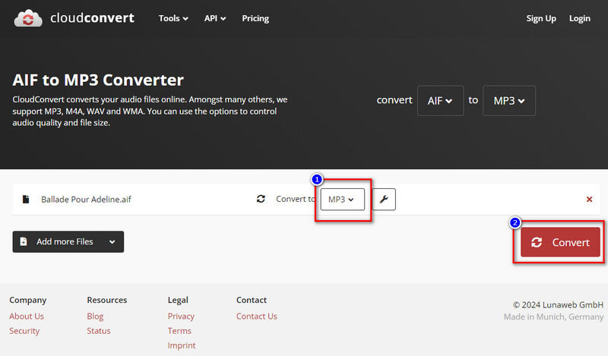The image size is (608, 356).
Task: Open the About Us link
Action: coord(27,316)
